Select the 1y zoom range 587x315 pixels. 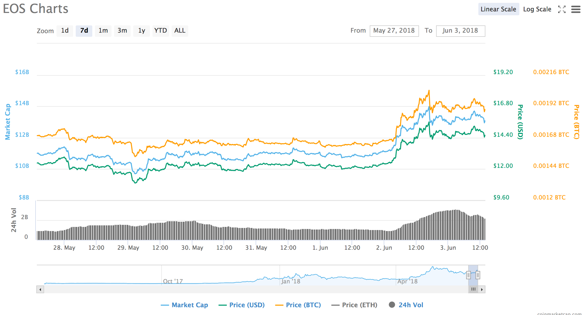tap(142, 31)
